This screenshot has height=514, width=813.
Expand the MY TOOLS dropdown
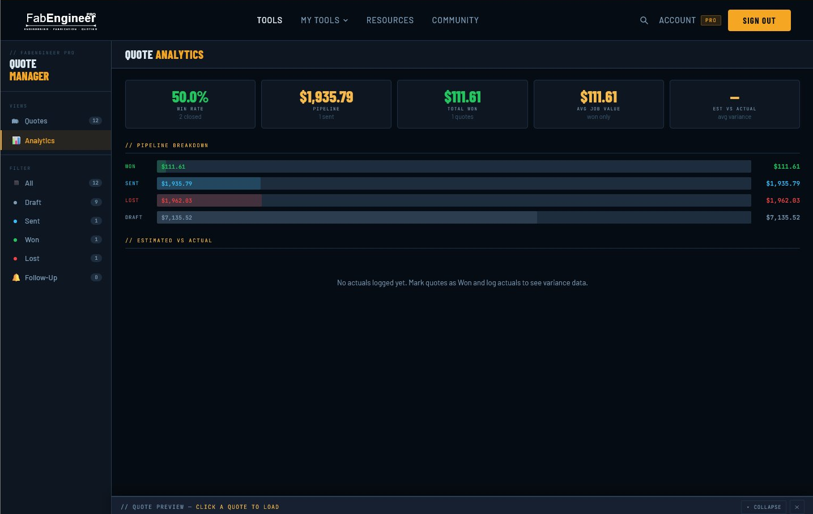324,20
